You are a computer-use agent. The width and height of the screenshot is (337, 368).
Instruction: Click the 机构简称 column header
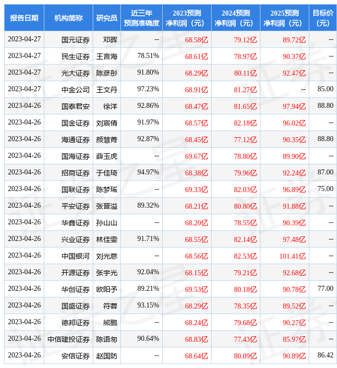(x=69, y=18)
